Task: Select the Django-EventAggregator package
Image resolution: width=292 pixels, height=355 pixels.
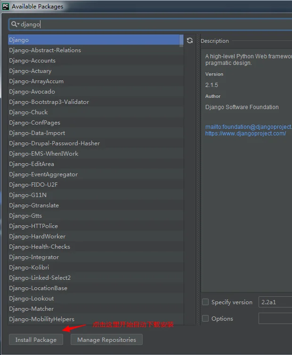Action: click(x=96, y=174)
